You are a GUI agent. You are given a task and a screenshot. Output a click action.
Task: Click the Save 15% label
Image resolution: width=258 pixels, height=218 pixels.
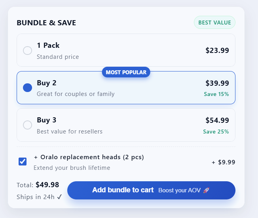coord(216,94)
